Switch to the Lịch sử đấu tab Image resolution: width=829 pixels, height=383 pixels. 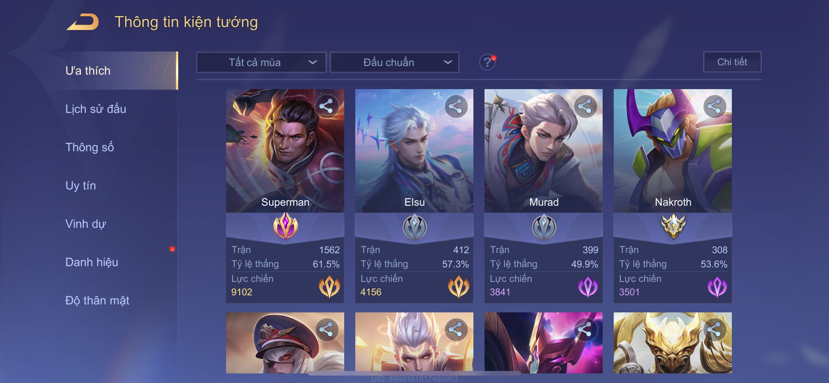point(96,109)
